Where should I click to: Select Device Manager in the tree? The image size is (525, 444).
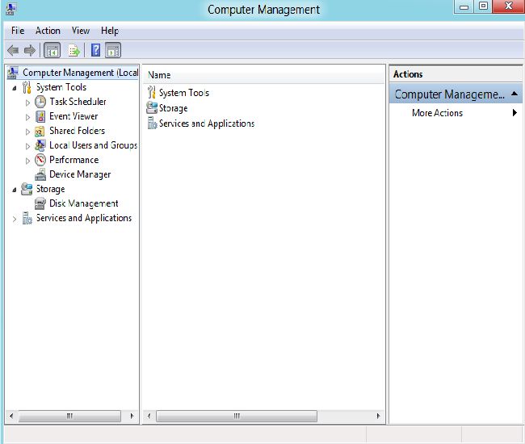[80, 174]
